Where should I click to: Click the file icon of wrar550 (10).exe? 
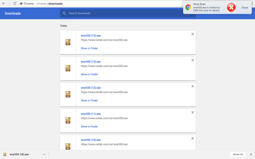68,146
